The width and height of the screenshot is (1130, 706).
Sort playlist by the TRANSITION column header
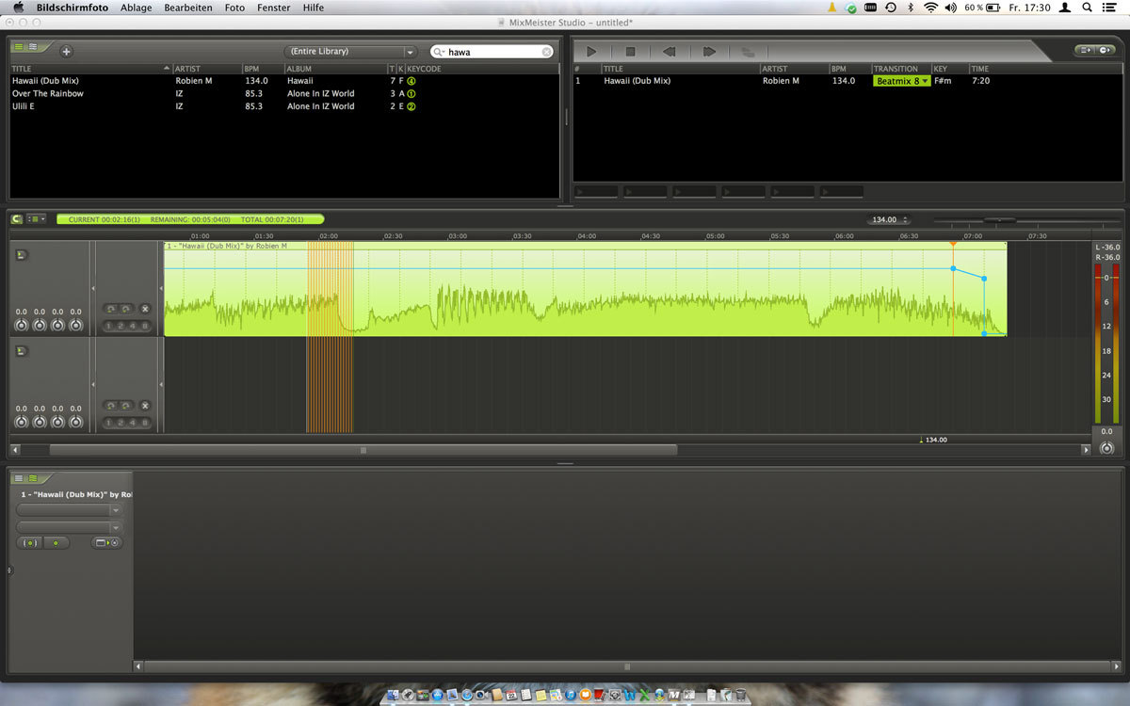901,69
